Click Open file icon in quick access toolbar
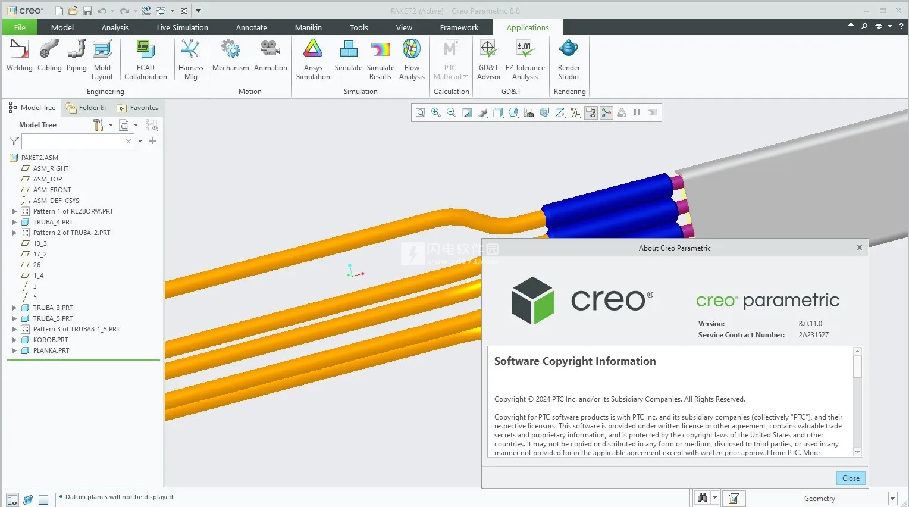Screen dimensions: 909x507 pyautogui.click(x=73, y=11)
